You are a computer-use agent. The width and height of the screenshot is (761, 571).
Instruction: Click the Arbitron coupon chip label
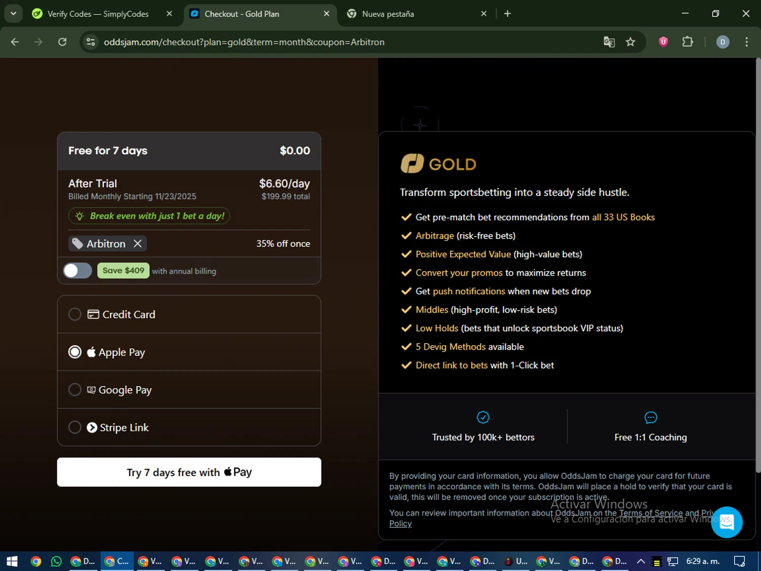click(x=106, y=244)
